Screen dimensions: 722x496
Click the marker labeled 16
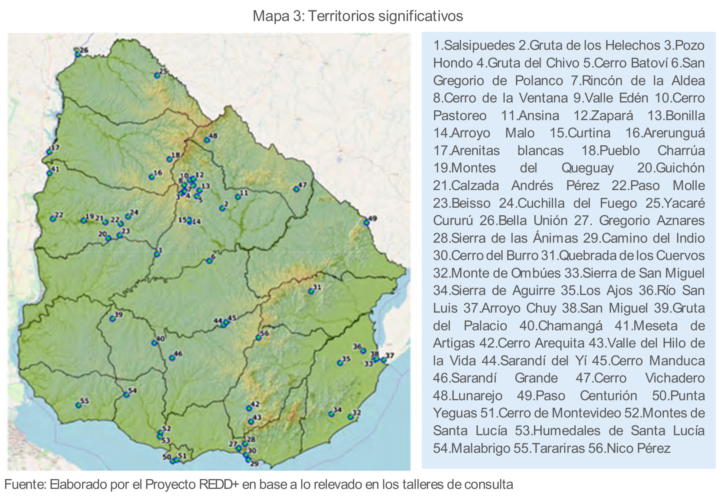click(x=152, y=177)
